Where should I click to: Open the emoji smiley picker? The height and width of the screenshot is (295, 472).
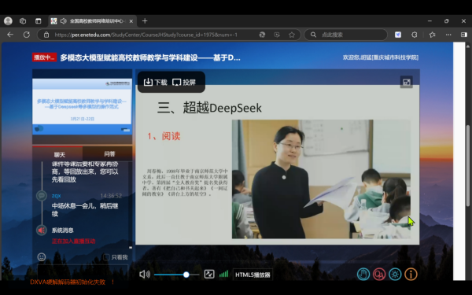[x=42, y=256]
